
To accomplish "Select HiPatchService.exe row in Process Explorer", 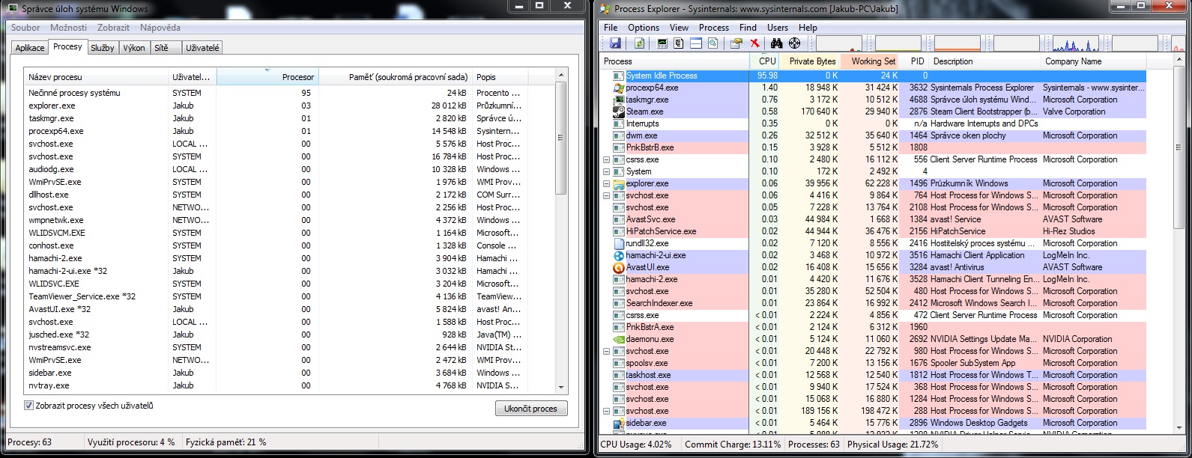I will coord(874,231).
